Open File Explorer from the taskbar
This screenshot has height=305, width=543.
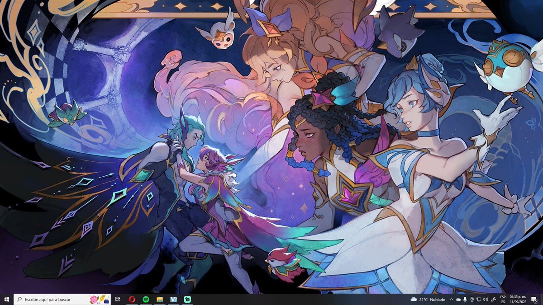[159, 299]
